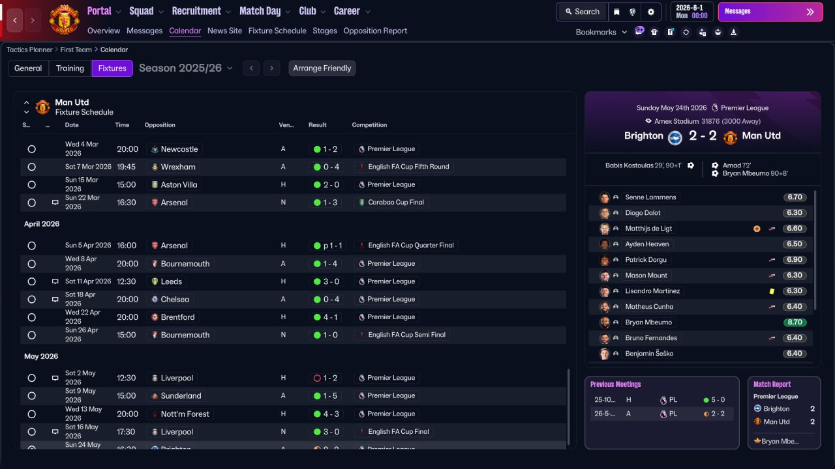
Task: Select the Chelsea fixture radio circle
Action: click(31, 300)
